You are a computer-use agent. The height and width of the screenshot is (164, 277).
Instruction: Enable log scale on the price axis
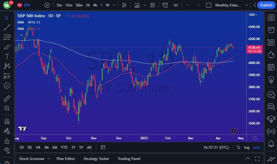(x=247, y=147)
